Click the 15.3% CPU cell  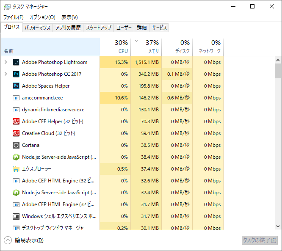click(115, 62)
